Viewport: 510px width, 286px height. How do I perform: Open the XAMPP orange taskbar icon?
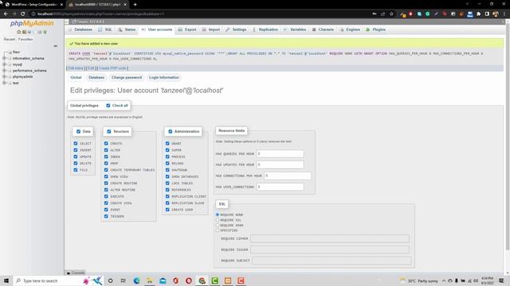coord(228,280)
